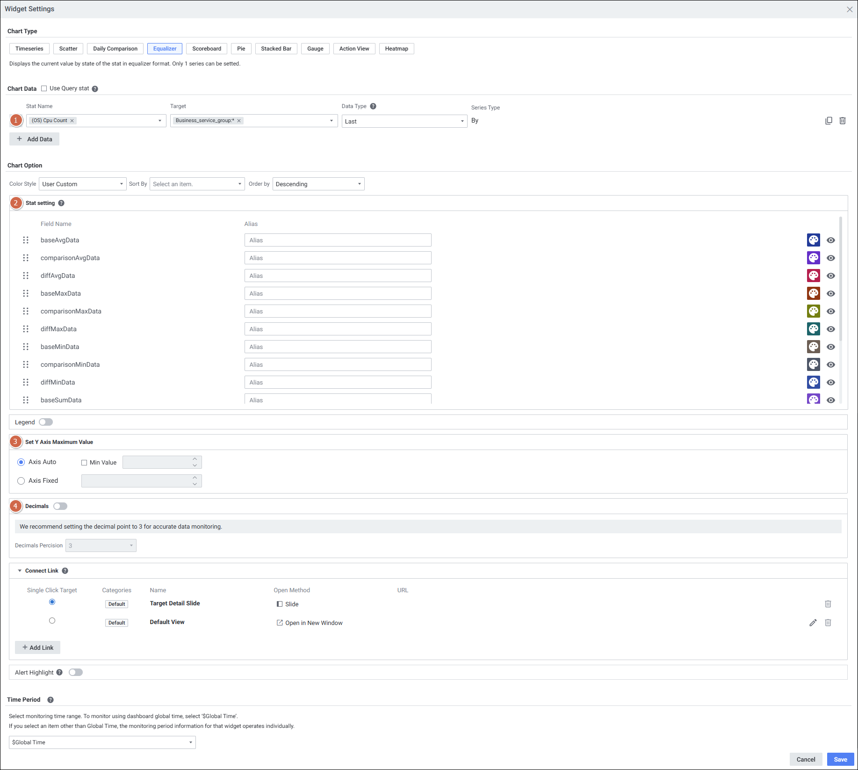Open the Stat setting help tooltip
The width and height of the screenshot is (858, 770).
61,203
